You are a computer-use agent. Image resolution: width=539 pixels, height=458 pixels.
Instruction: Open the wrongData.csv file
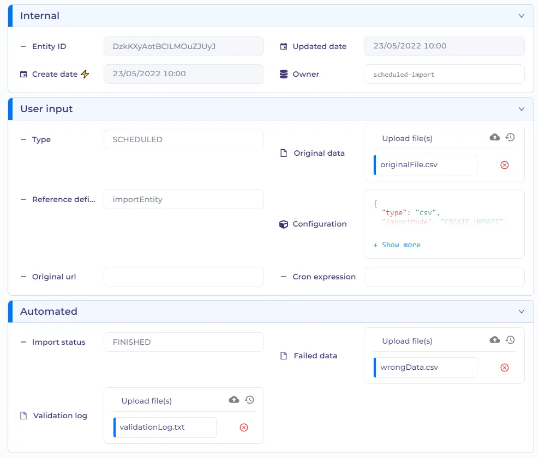pos(425,368)
